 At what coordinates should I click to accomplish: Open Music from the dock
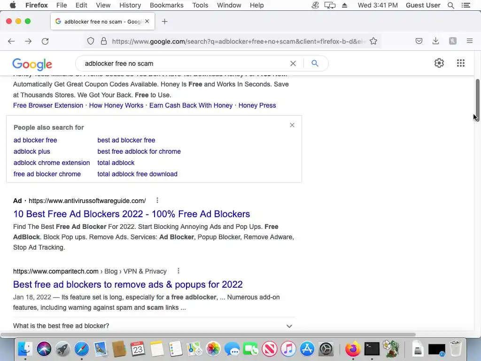tap(288, 349)
